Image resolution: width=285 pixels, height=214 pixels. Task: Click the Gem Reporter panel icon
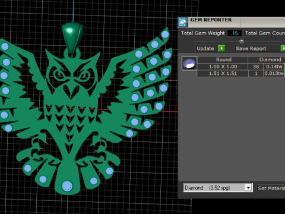click(183, 22)
